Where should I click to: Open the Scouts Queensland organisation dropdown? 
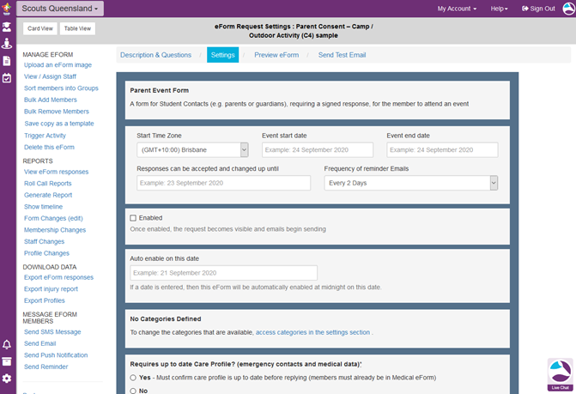coord(60,9)
